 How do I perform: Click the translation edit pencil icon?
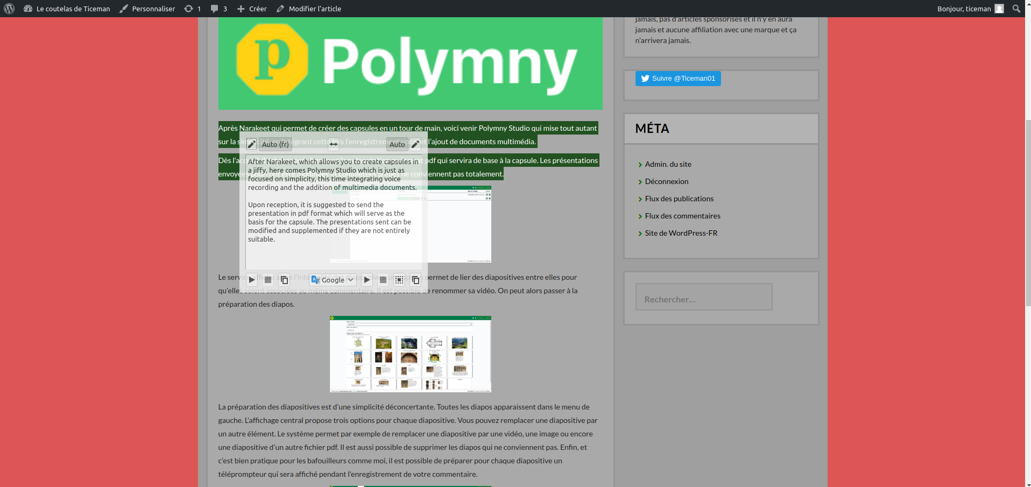click(415, 144)
